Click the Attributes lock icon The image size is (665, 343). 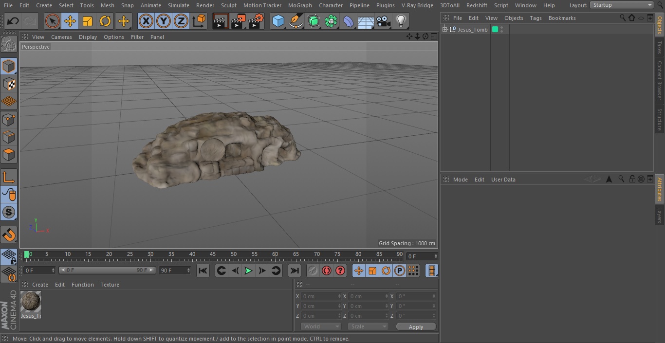click(x=632, y=179)
